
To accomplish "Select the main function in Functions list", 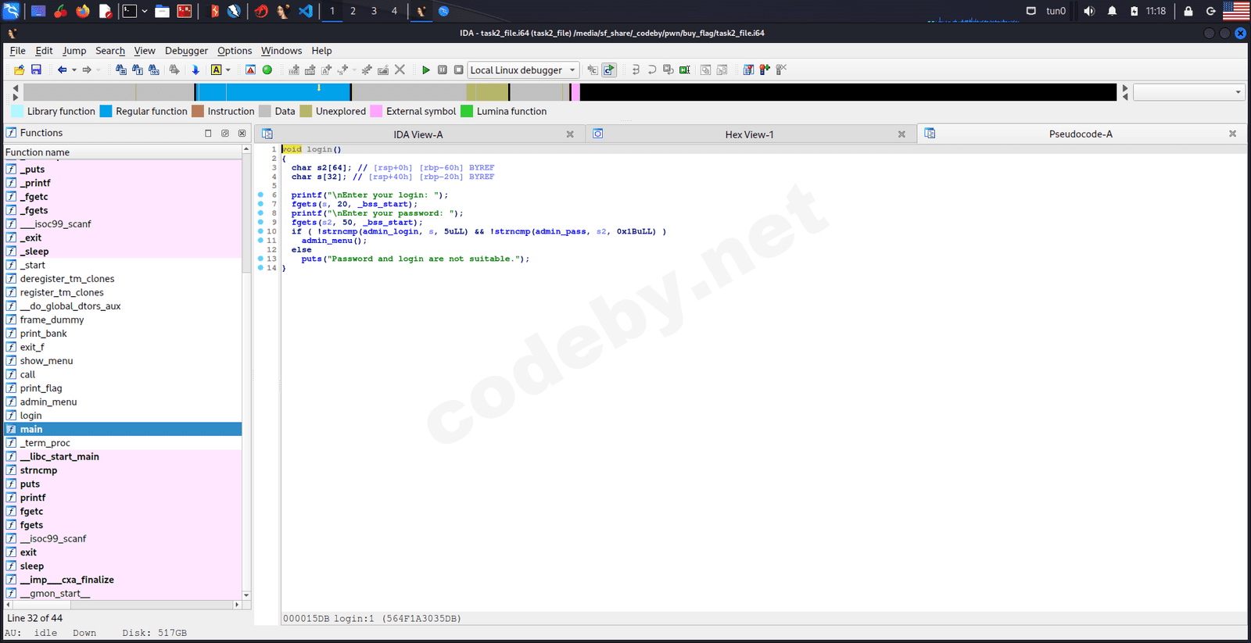I will 124,429.
